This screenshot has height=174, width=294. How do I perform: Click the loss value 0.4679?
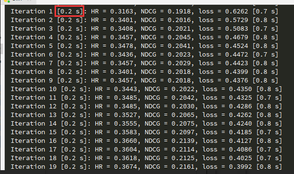point(237,37)
